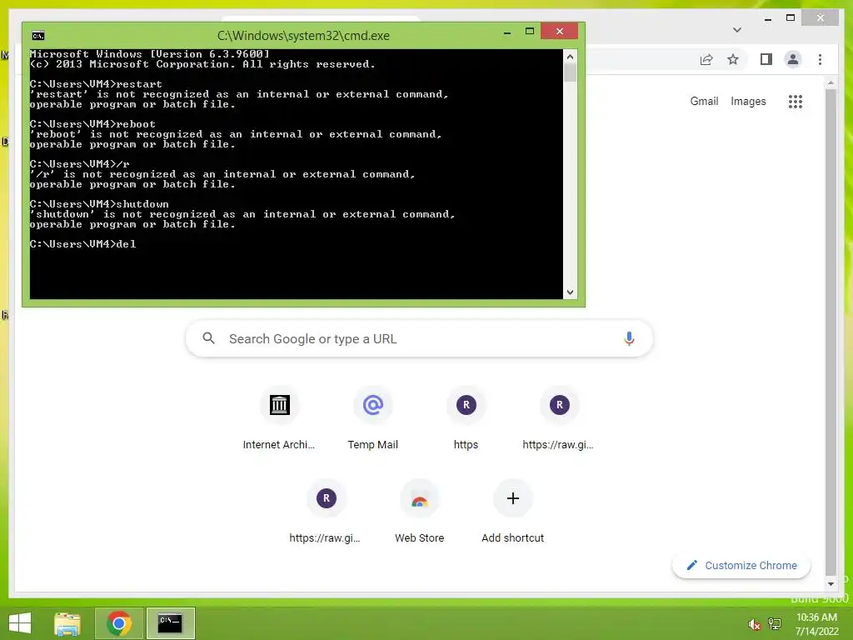Viewport: 853px width, 640px height.
Task: Click the 'C:\Users\VM4>restart' line
Action: coord(96,84)
